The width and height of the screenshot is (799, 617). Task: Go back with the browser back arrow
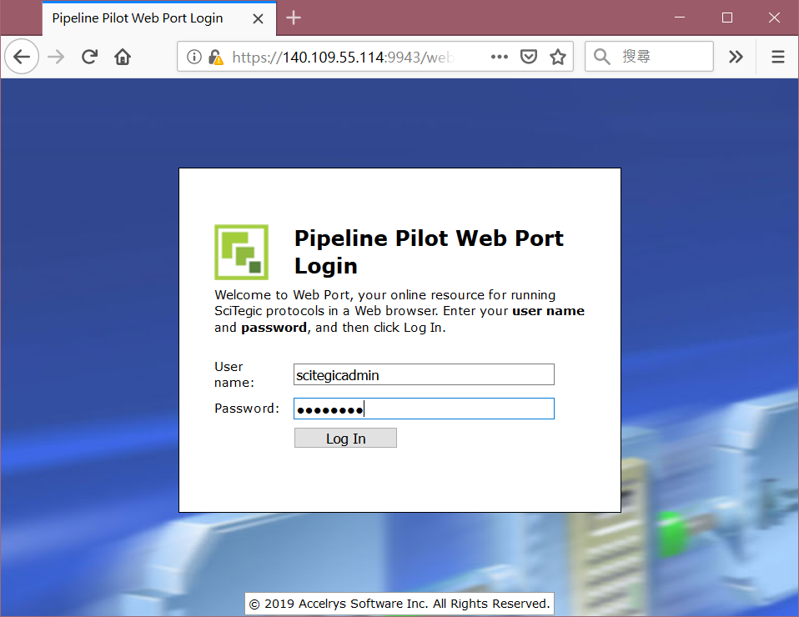(22, 57)
